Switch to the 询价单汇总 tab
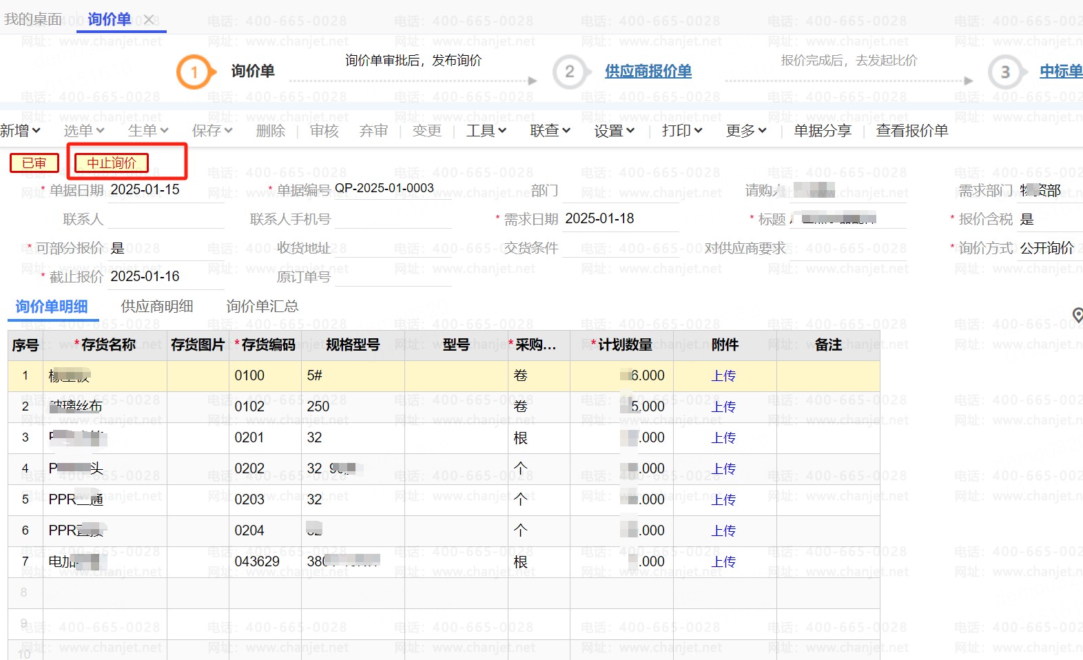This screenshot has width=1083, height=660. click(x=262, y=307)
